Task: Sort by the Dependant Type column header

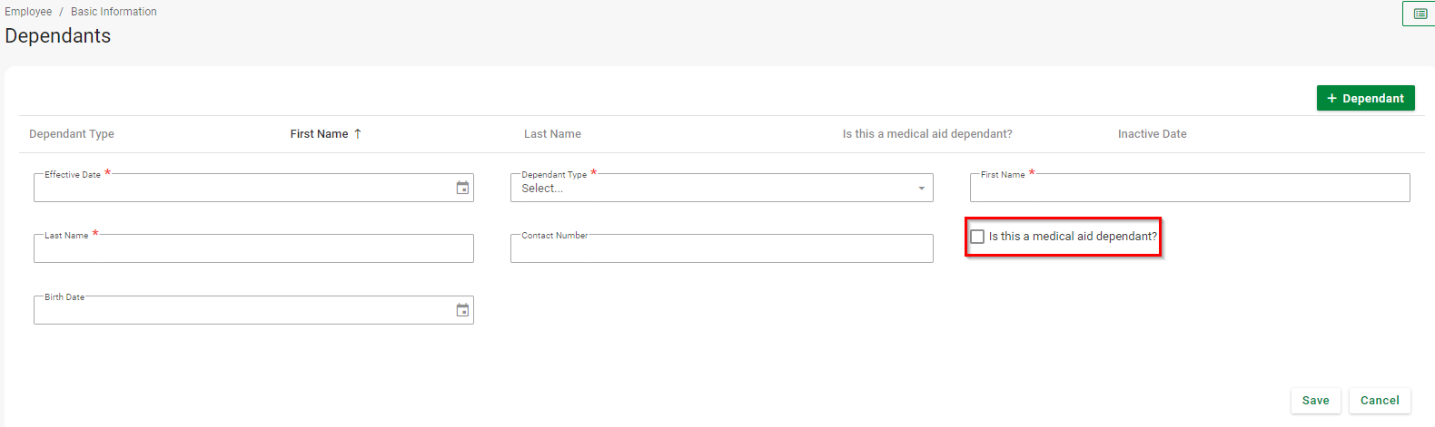Action: point(72,133)
